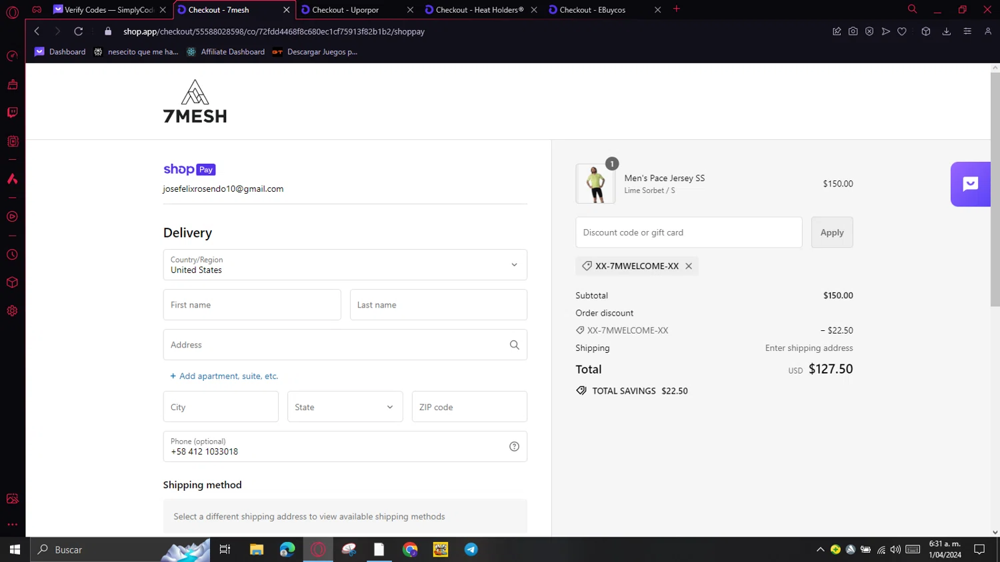The height and width of the screenshot is (562, 1000).
Task: Open Aria AI sidebar icon
Action: 12,178
